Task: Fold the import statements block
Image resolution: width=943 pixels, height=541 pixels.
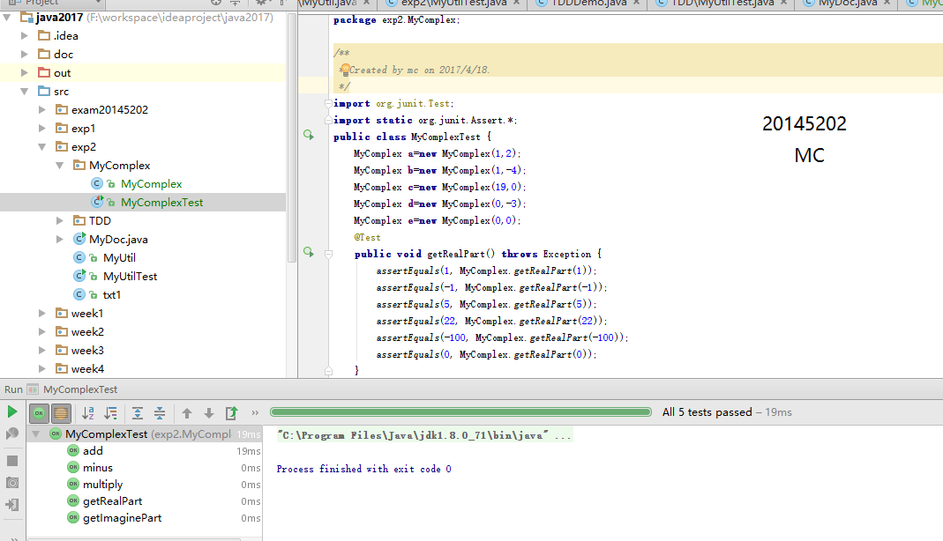Action: (328, 103)
